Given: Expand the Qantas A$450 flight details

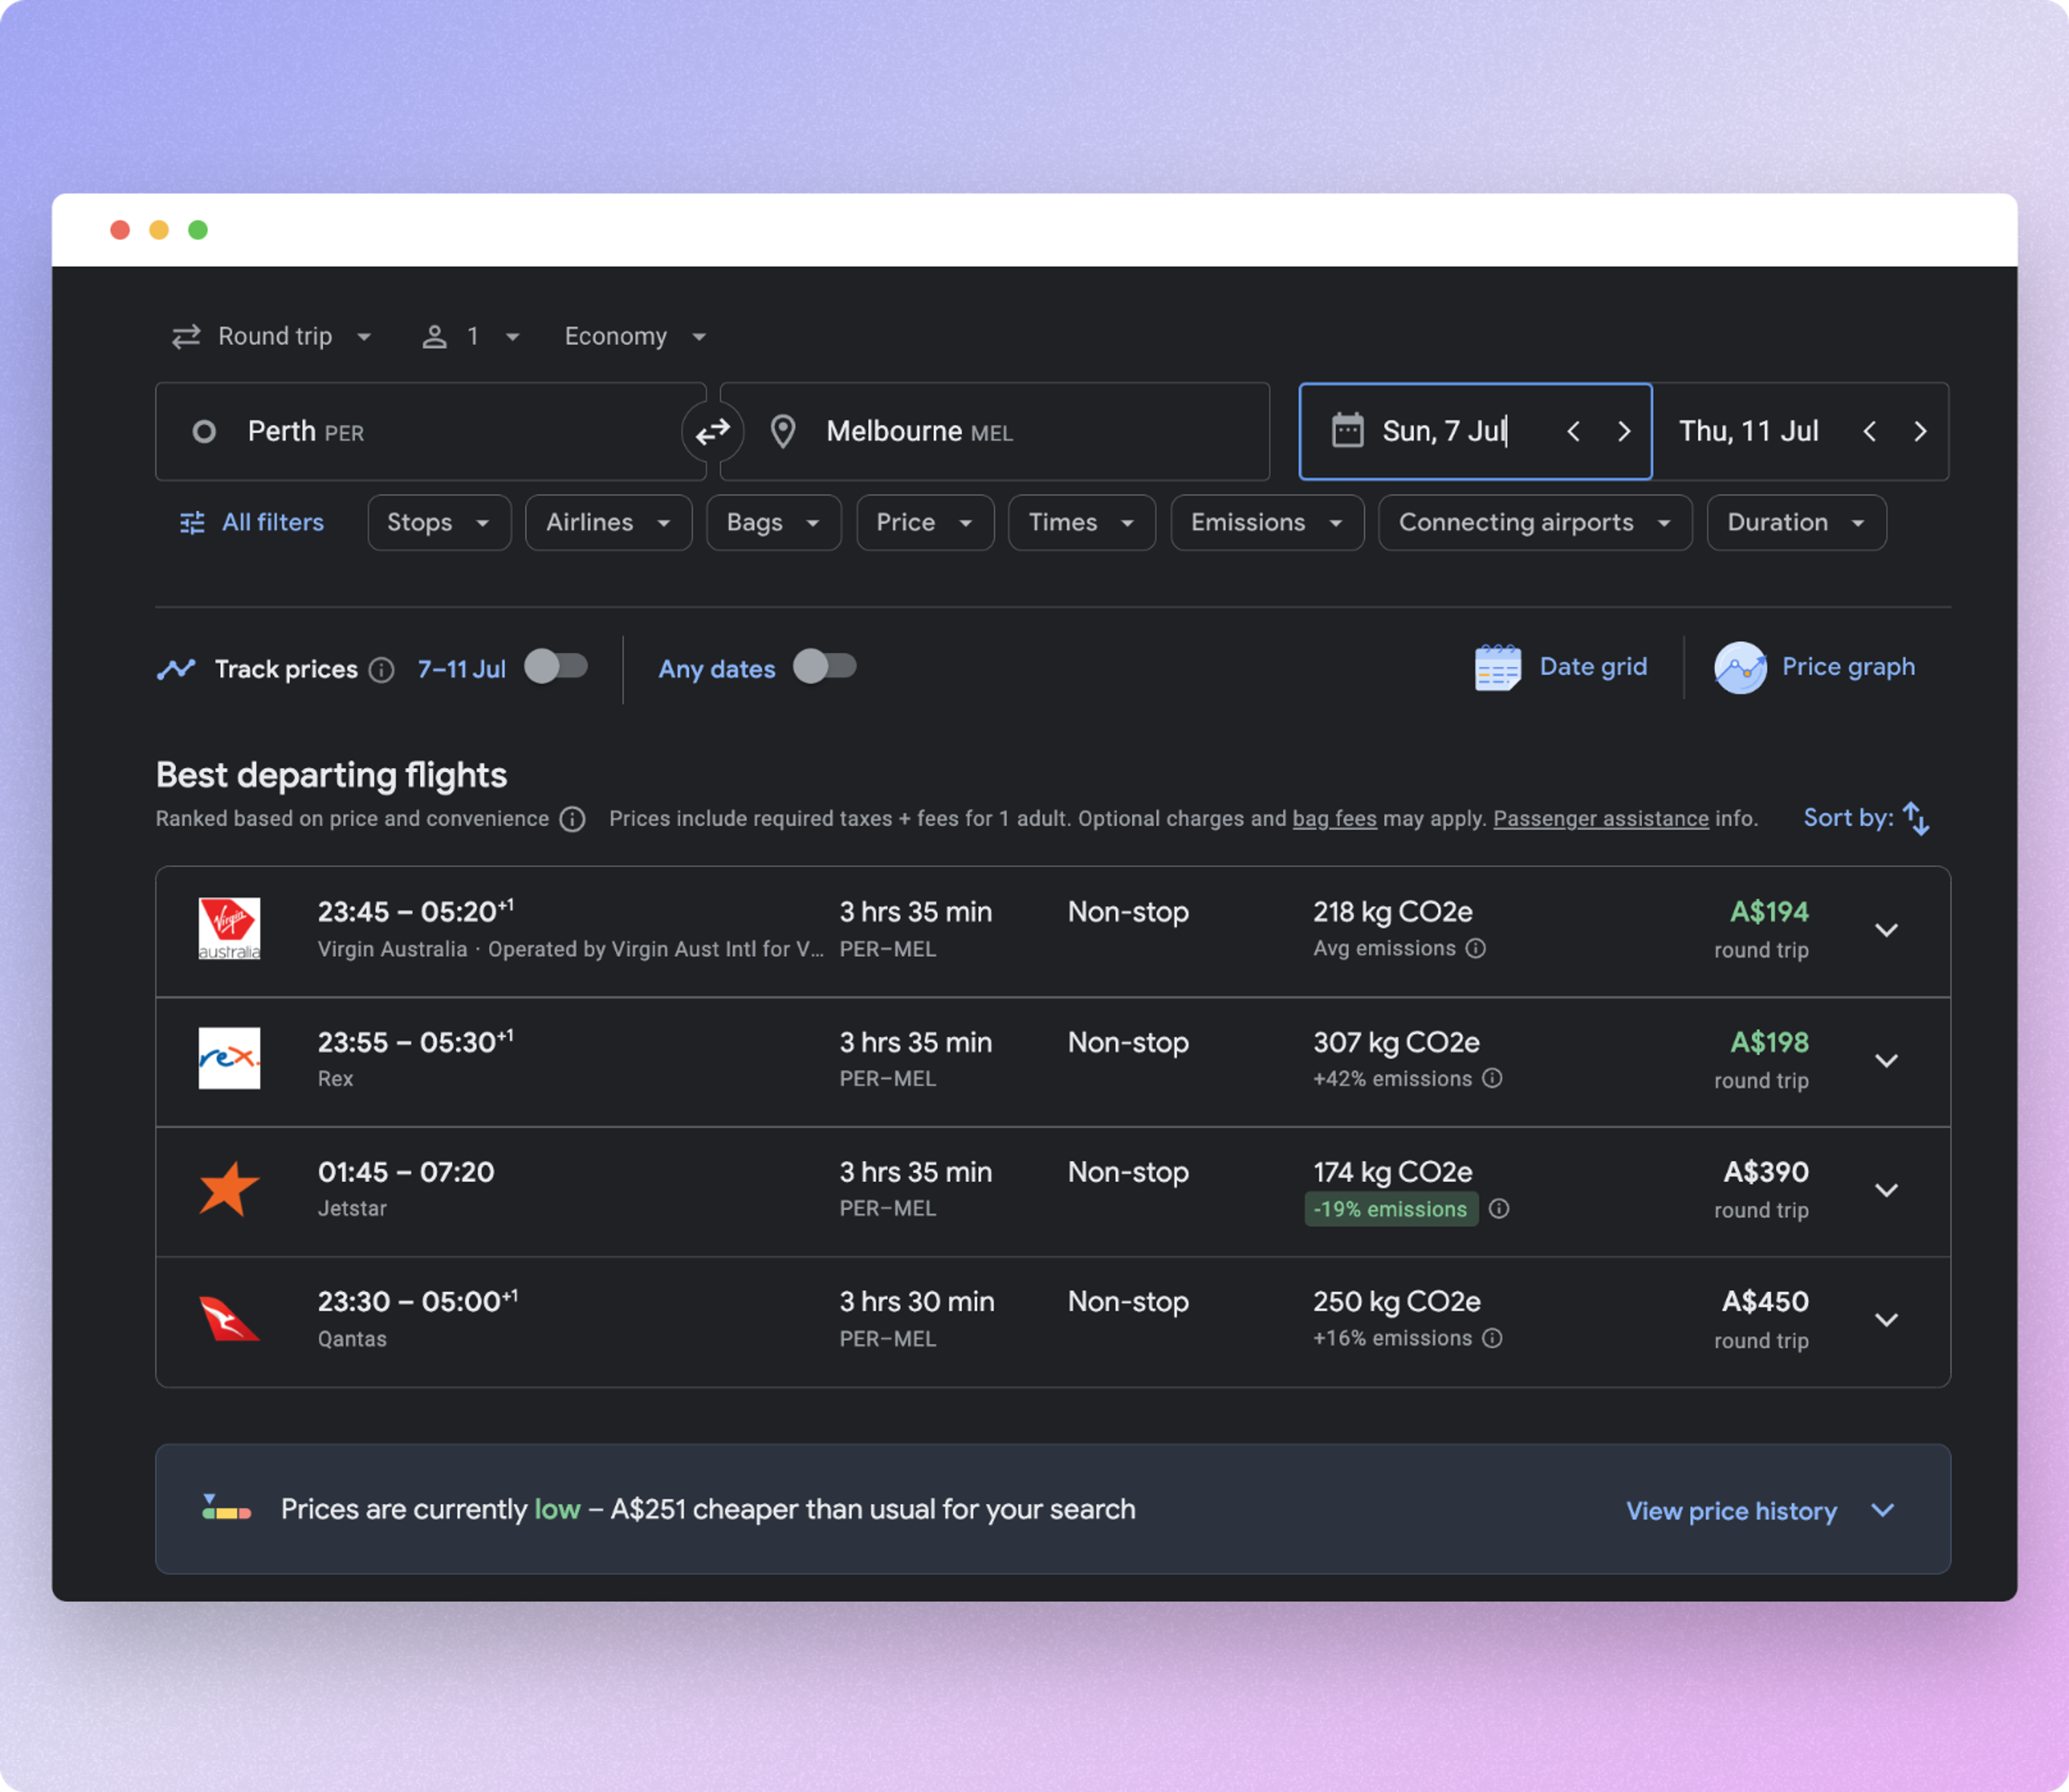Looking at the screenshot, I should click(x=1886, y=1320).
